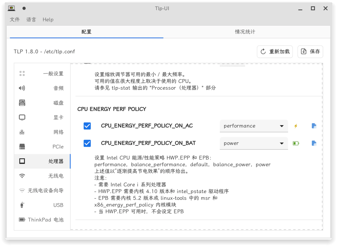Uncheck CPU_ENERGY_PERF_POLICY_ON_BAT checkbox

pyautogui.click(x=87, y=143)
